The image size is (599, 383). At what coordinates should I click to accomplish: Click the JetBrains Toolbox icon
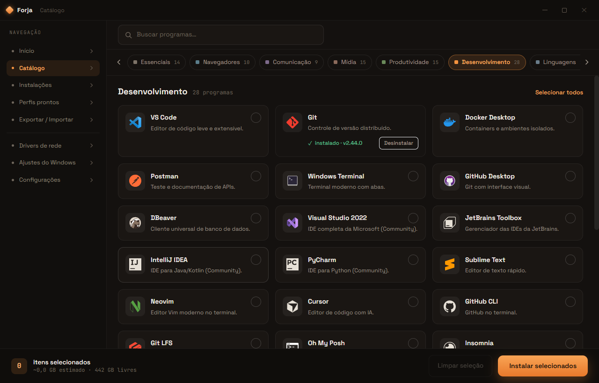tap(450, 223)
